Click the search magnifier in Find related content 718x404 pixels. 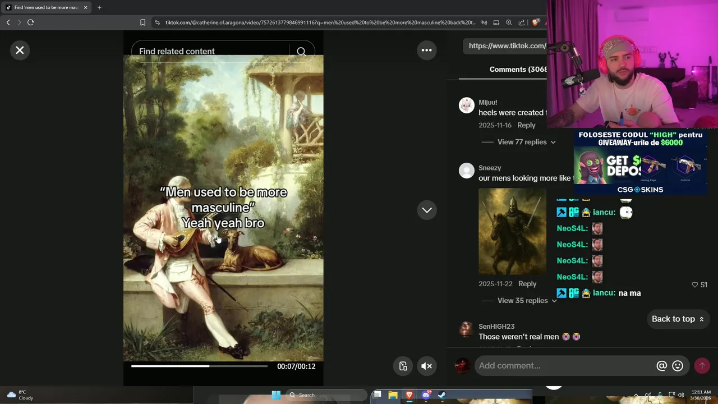[301, 52]
